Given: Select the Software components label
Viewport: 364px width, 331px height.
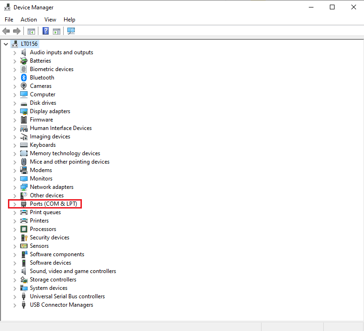Looking at the screenshot, I should 57,254.
